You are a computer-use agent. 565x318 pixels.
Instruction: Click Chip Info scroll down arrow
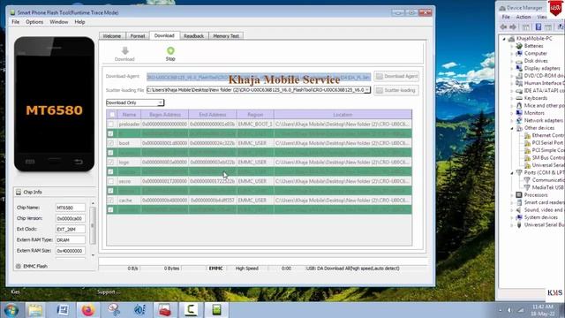93,255
